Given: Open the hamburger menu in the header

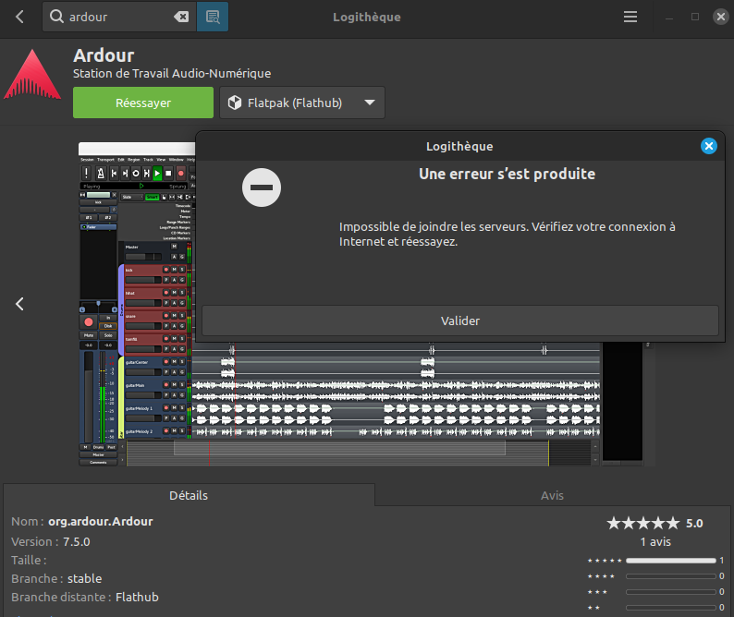Looking at the screenshot, I should [x=630, y=17].
